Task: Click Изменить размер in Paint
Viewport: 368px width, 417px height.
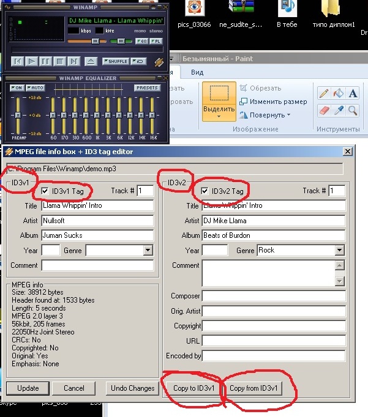Action: point(273,101)
